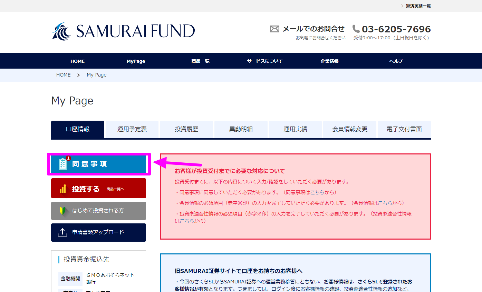Click the mail envelope icon
This screenshot has height=292, width=482.
pyautogui.click(x=274, y=29)
